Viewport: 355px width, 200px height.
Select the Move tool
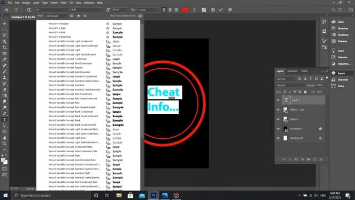pos(4,23)
